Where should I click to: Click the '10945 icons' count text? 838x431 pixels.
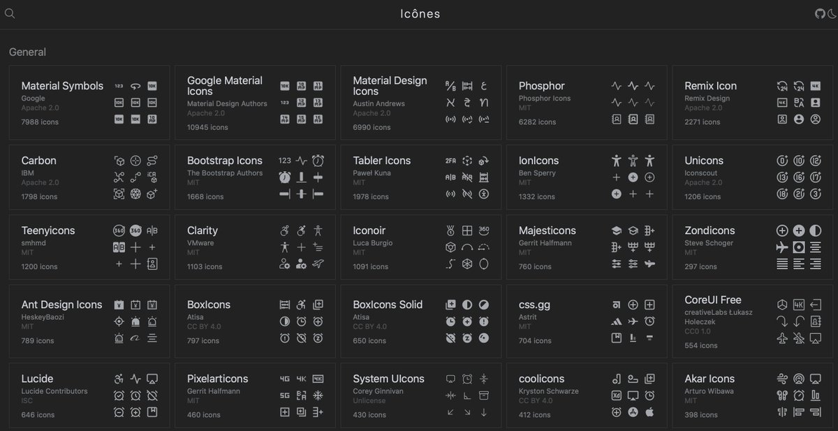pos(207,127)
